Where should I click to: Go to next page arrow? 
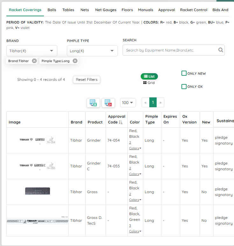click(160, 102)
